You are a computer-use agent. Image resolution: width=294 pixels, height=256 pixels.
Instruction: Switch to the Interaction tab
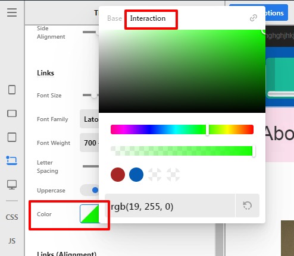point(148,18)
